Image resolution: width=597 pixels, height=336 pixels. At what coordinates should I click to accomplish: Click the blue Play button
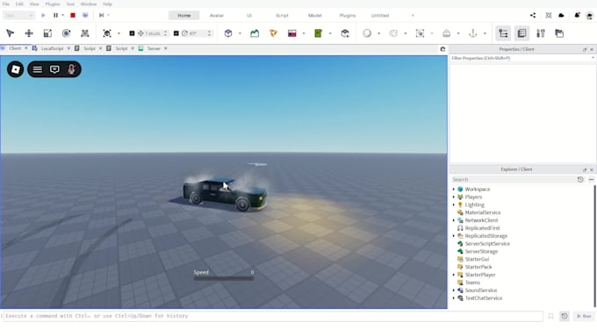43,15
